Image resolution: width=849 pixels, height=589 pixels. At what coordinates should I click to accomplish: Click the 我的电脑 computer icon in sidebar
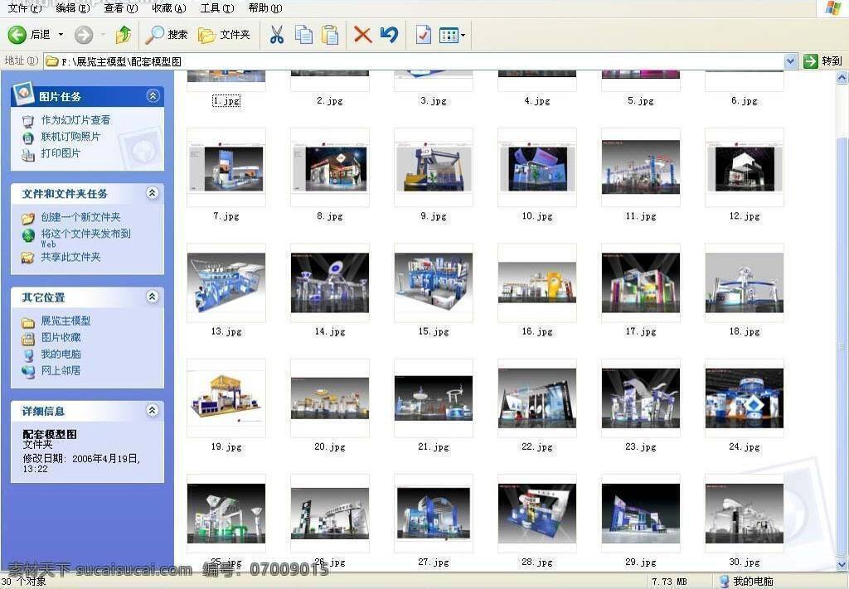pos(27,355)
